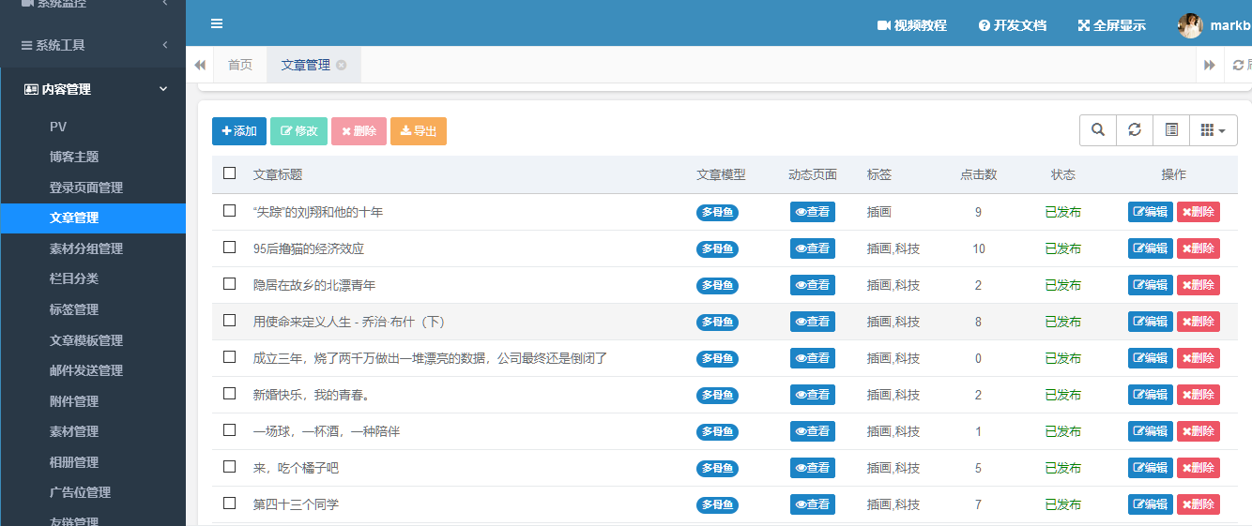Check the box for 隐居在故乡的北漂青年
1252x526 pixels.
click(x=229, y=284)
